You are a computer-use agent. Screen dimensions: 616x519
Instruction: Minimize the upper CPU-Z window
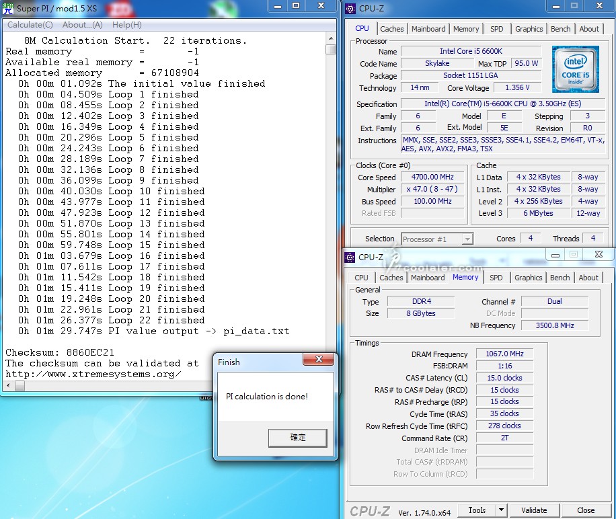(x=556, y=6)
